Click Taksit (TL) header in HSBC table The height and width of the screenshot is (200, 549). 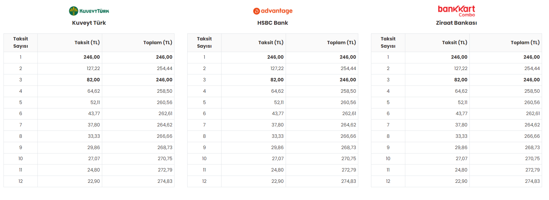tap(271, 42)
